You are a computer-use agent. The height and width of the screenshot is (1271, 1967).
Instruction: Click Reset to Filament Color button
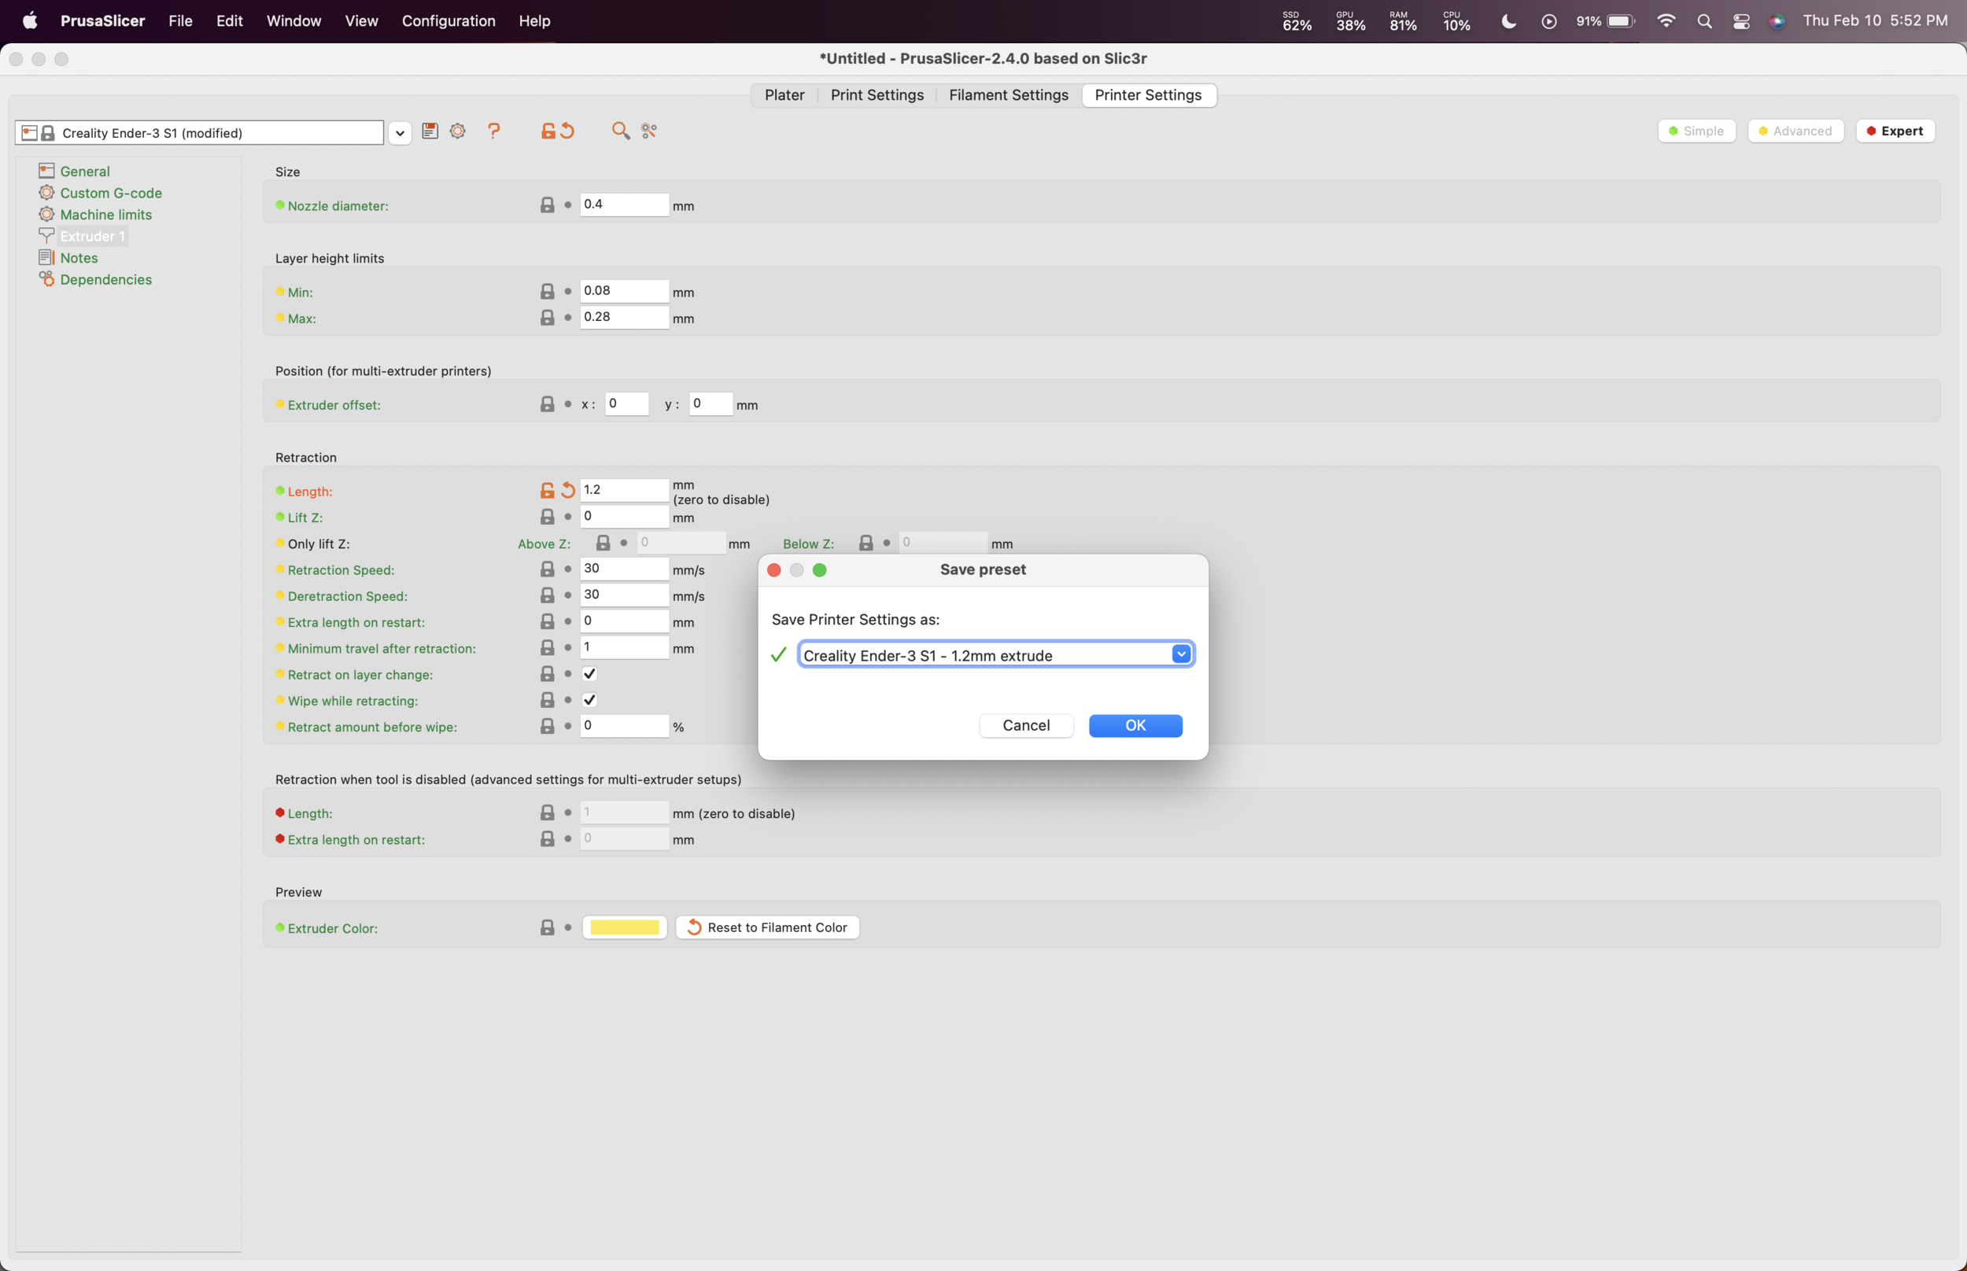[x=767, y=927]
